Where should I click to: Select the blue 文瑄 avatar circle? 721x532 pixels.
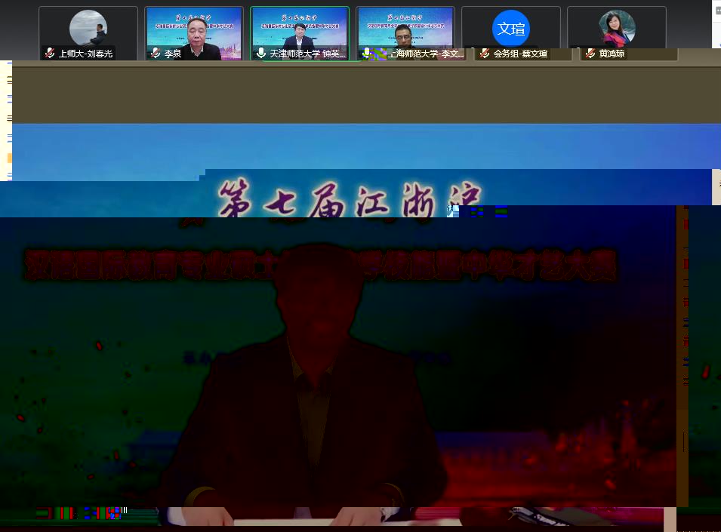click(x=511, y=29)
